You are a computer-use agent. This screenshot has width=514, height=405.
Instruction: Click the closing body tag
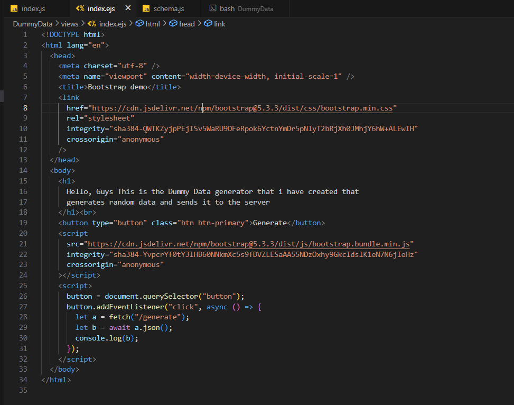click(64, 369)
